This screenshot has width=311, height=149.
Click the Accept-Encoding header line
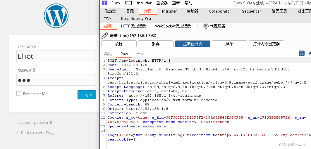tap(147, 91)
